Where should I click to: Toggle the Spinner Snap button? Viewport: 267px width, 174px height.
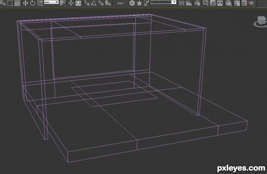click(x=108, y=3)
